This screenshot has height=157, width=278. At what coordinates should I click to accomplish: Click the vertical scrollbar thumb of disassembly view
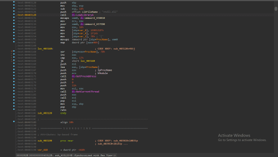(x=276, y=9)
